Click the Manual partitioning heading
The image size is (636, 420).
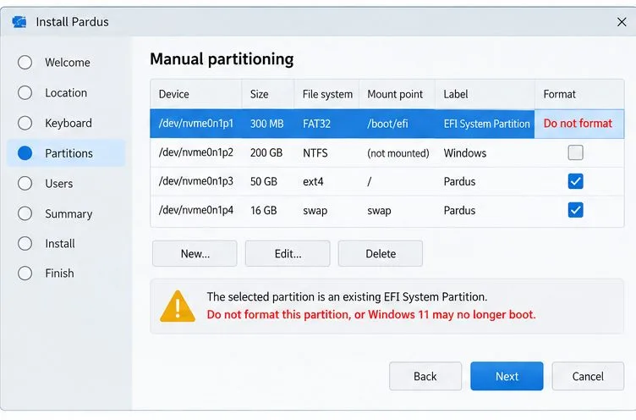point(222,59)
